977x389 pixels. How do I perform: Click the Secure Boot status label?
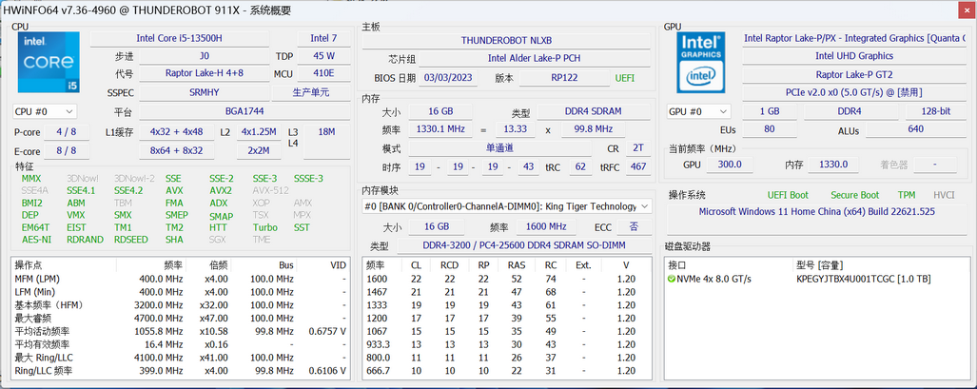[x=855, y=195]
